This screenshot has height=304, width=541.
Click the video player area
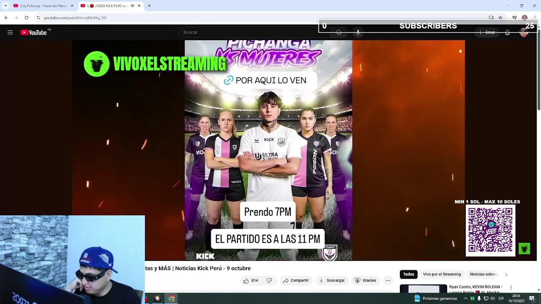click(268, 150)
